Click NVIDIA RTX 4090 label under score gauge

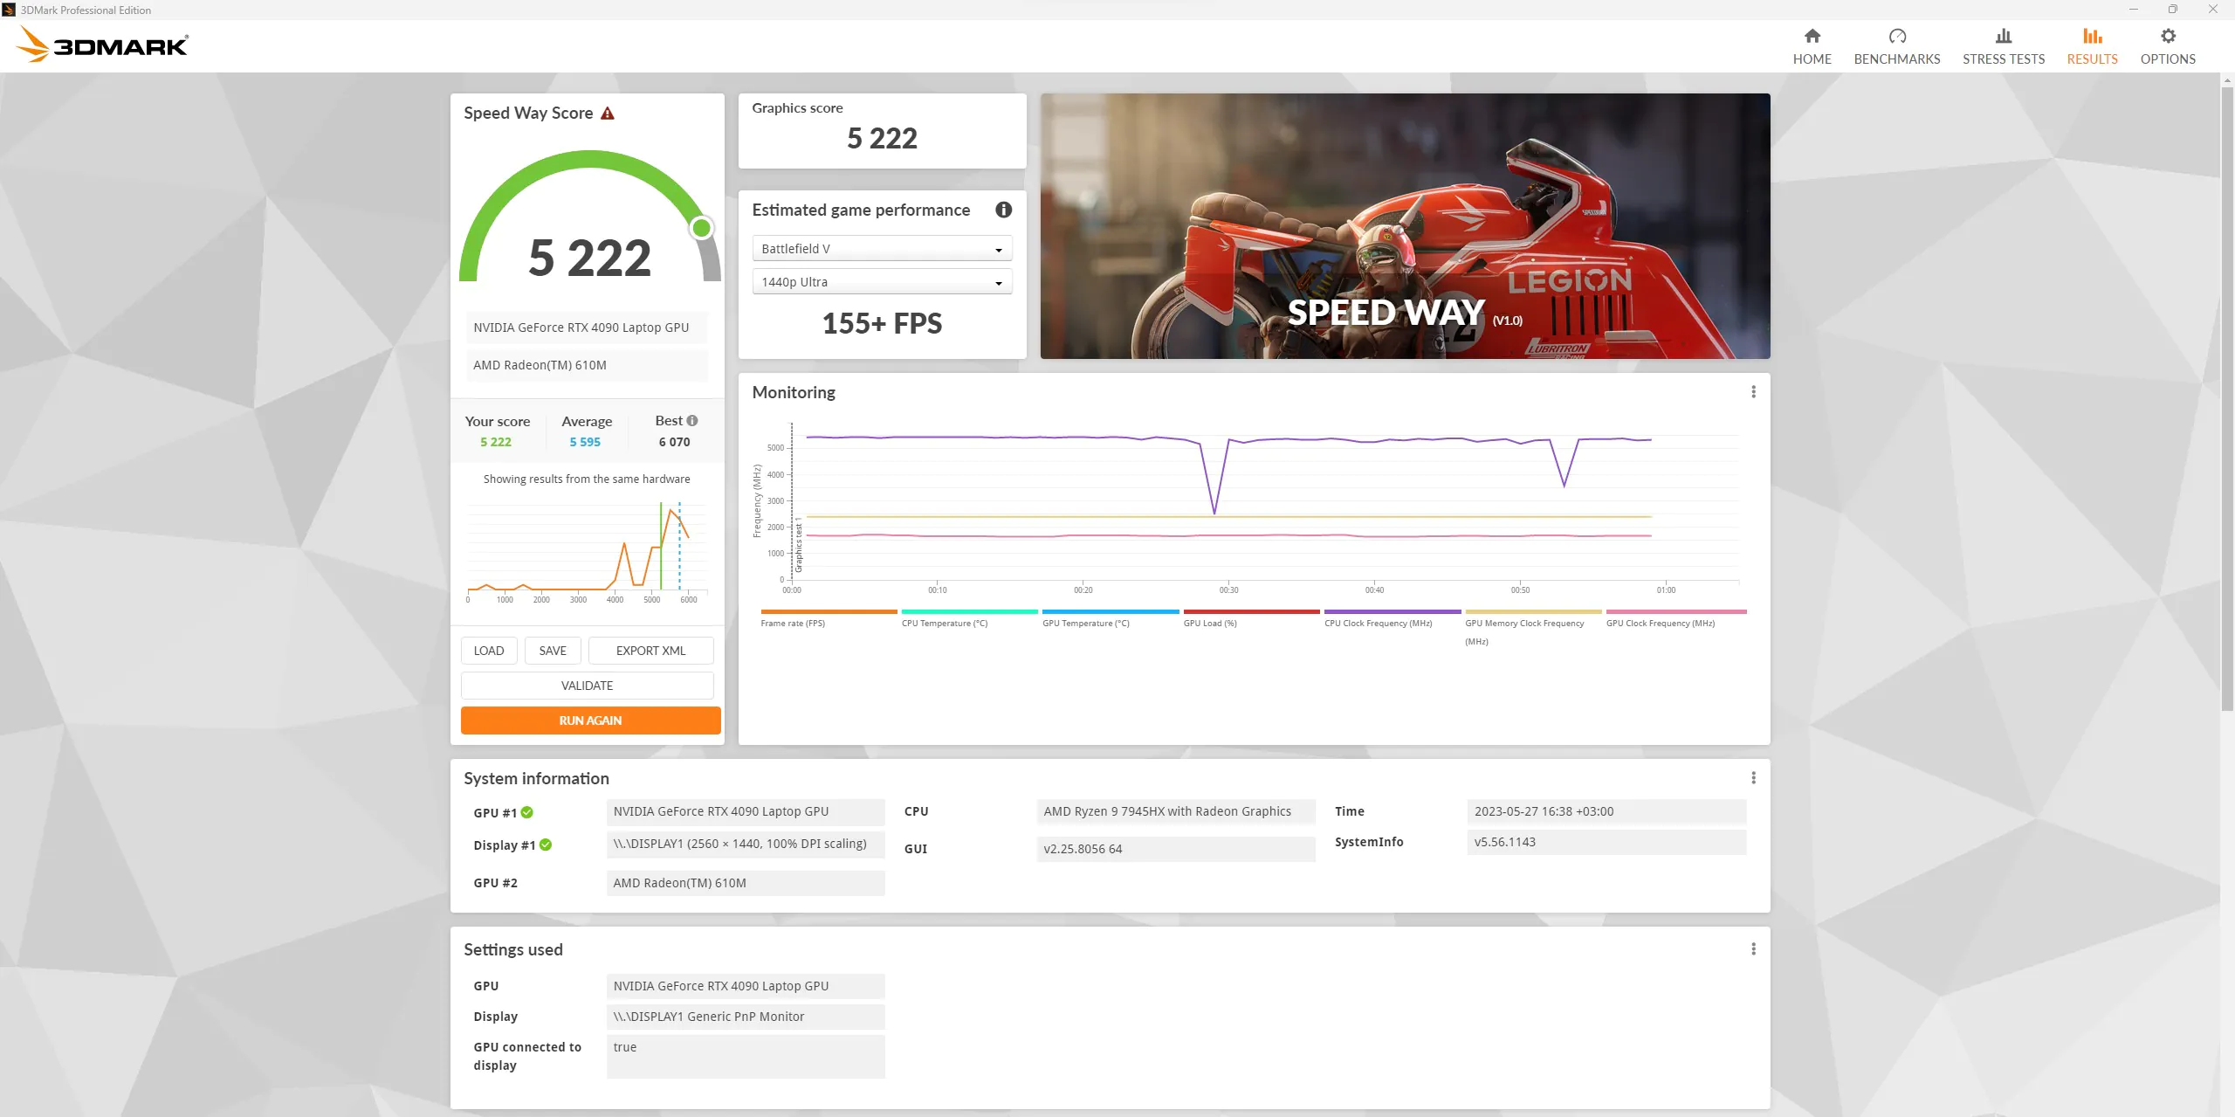coord(586,328)
